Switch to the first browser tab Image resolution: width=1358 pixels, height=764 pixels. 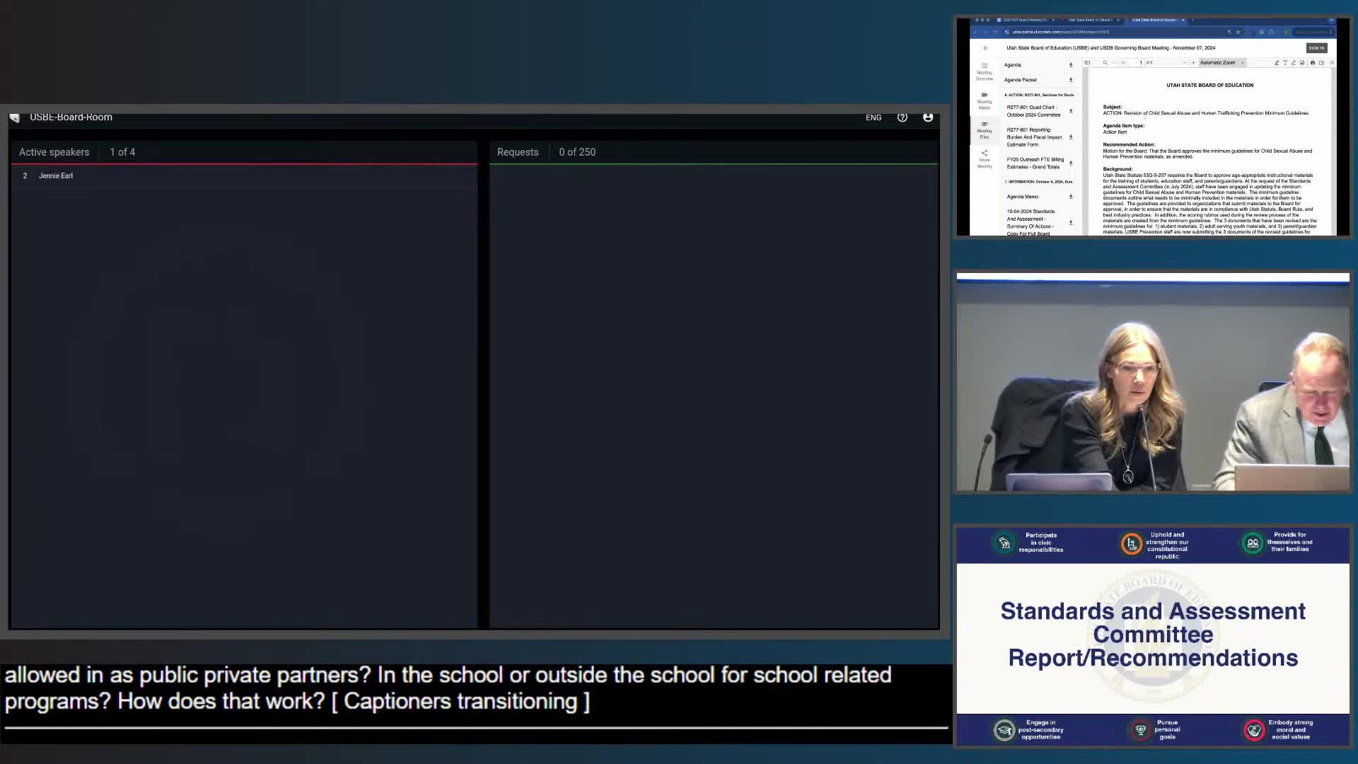(x=1023, y=20)
